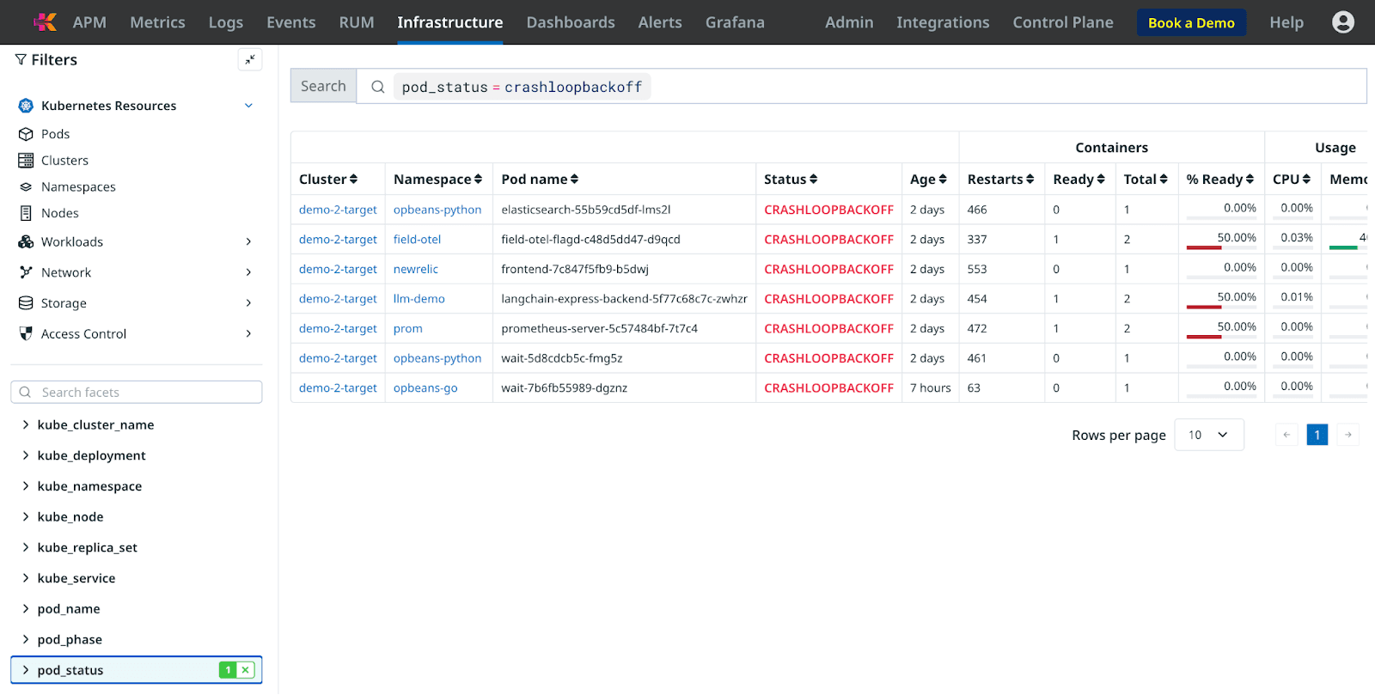Click the Book a Demo button
This screenshot has width=1375, height=695.
click(x=1191, y=22)
